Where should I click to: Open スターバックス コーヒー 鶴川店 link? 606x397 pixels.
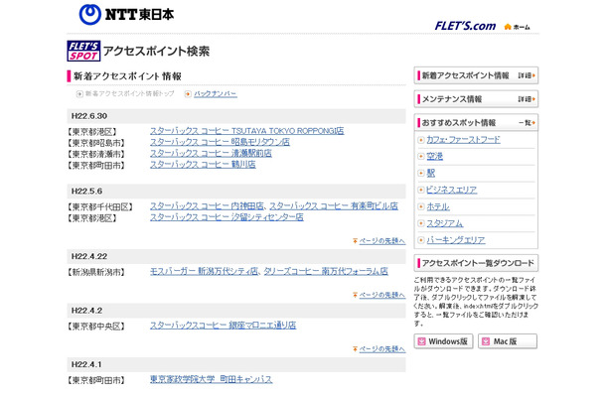[x=203, y=165]
